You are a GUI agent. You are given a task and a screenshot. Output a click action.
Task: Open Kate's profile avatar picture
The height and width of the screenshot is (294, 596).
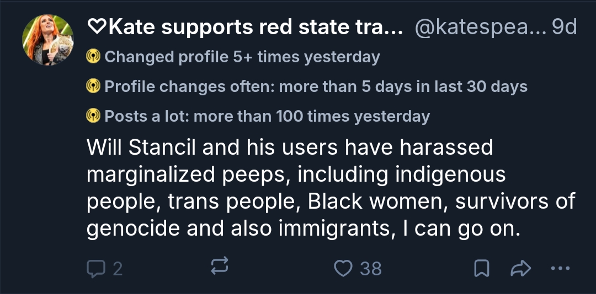coord(48,40)
